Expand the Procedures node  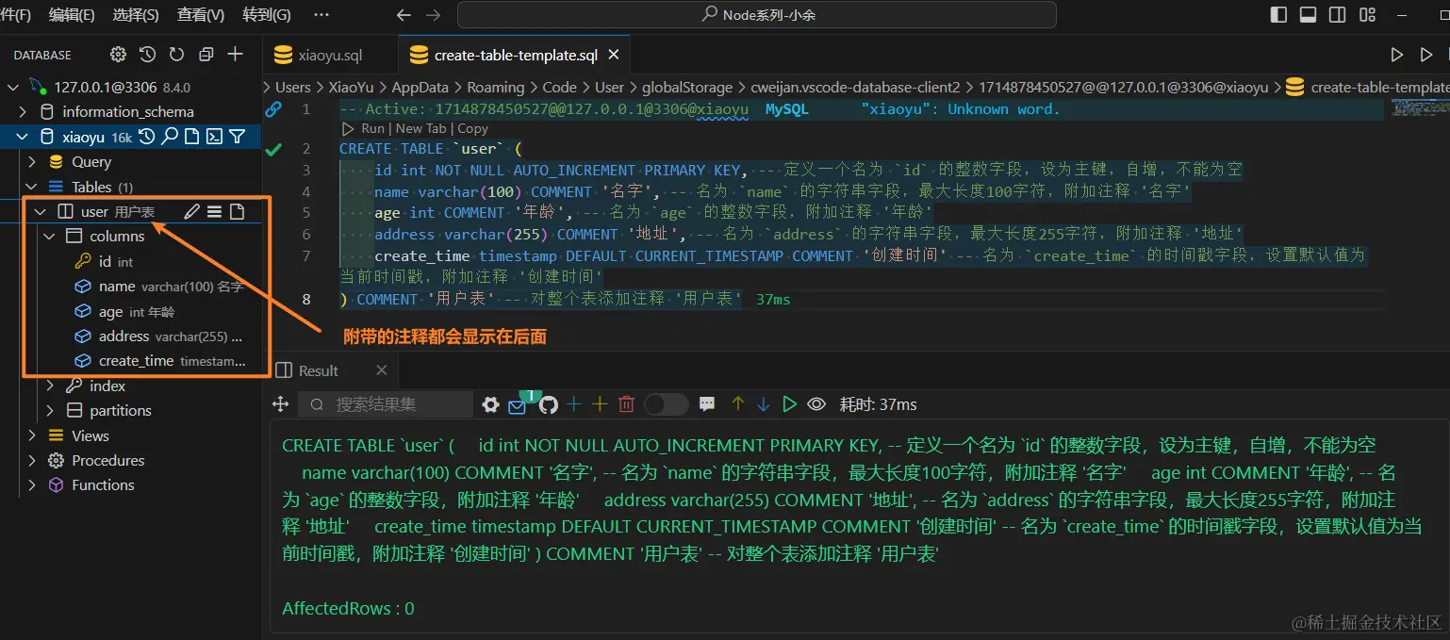pos(32,460)
